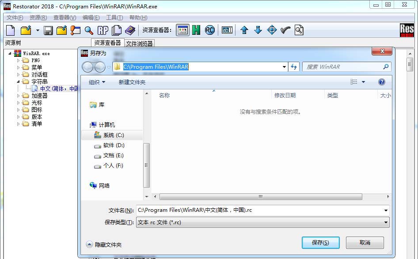Open the 保存类型 dropdown
418x259 pixels.
click(263, 222)
